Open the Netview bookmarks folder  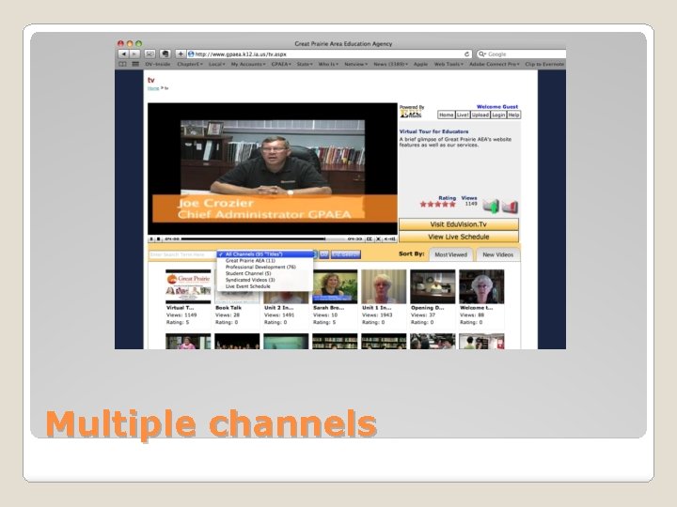click(355, 64)
